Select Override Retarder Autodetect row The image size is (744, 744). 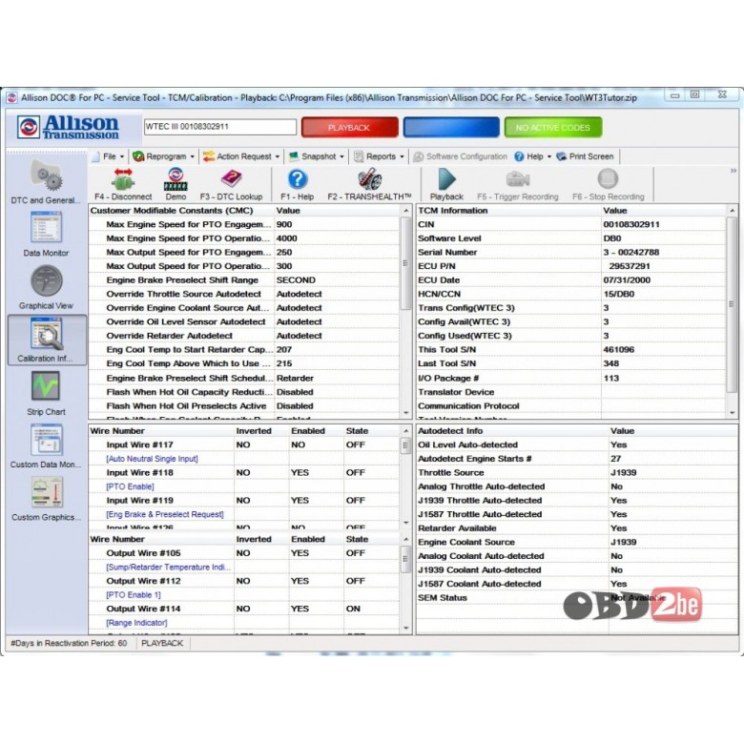[244, 336]
